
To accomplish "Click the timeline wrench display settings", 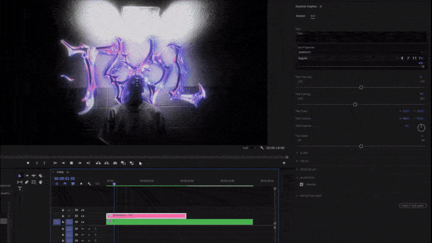I will [x=89, y=184].
